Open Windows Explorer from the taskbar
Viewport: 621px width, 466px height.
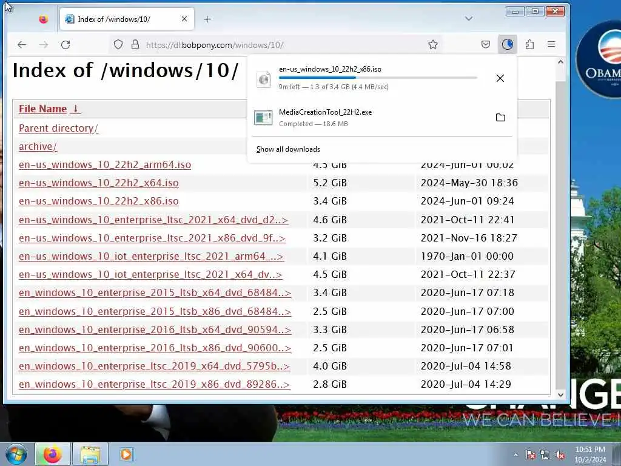pos(90,454)
